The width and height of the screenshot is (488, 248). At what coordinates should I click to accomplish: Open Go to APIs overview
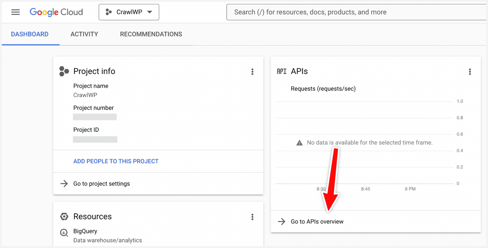pos(316,221)
